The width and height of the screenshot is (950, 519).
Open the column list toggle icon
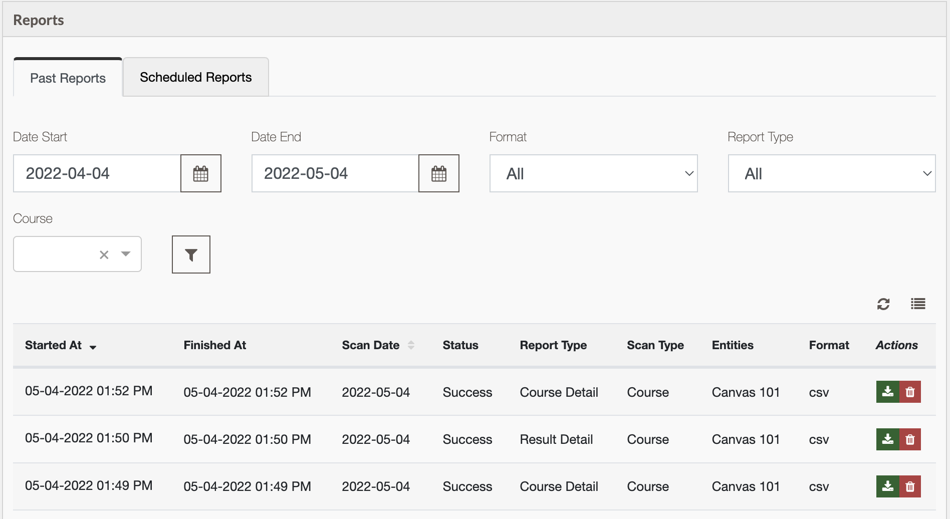[918, 304]
